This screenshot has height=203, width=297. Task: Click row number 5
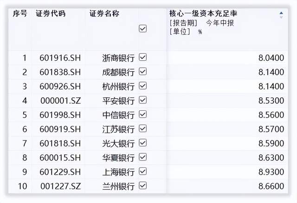coord(25,115)
